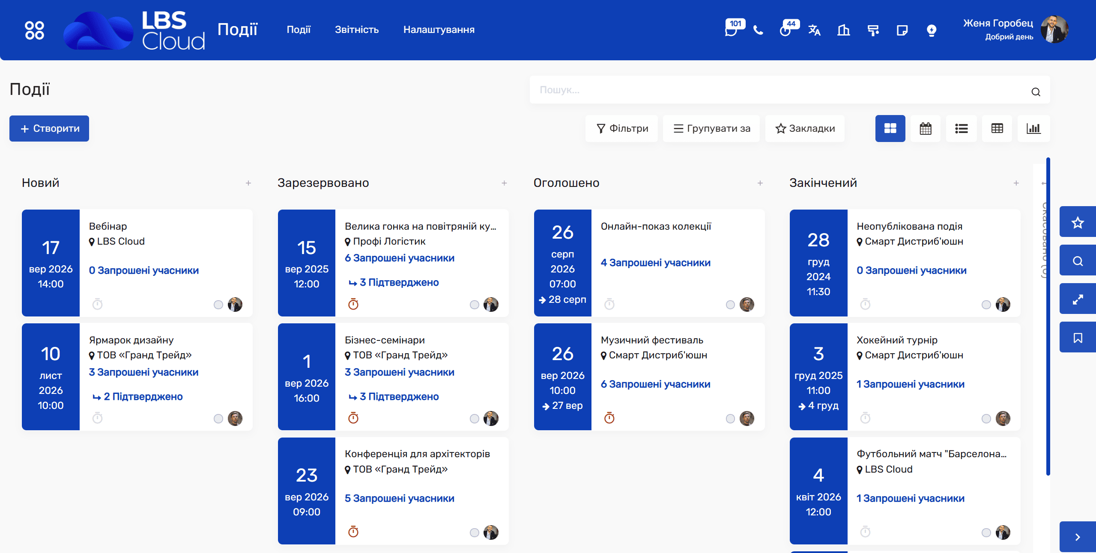Click the bookmark side button

[x=1078, y=338]
